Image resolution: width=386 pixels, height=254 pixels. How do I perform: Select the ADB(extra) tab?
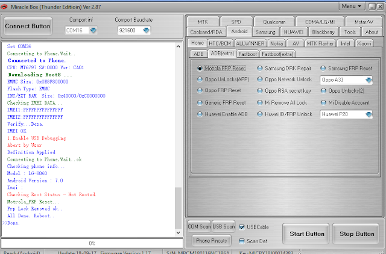coord(223,54)
